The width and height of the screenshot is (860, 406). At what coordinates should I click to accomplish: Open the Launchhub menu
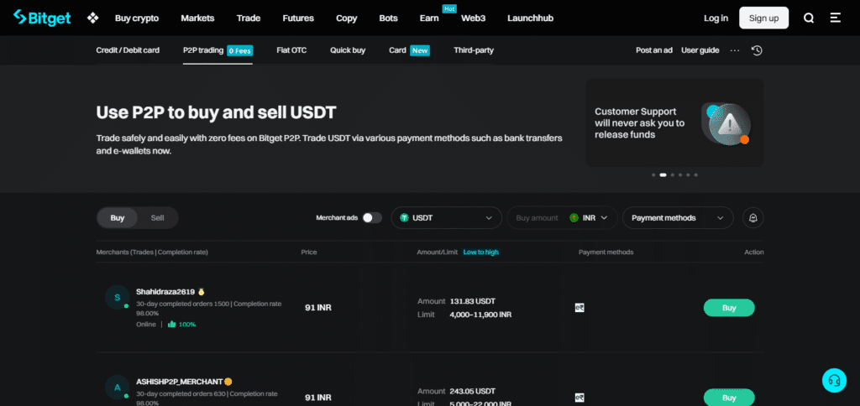click(531, 18)
